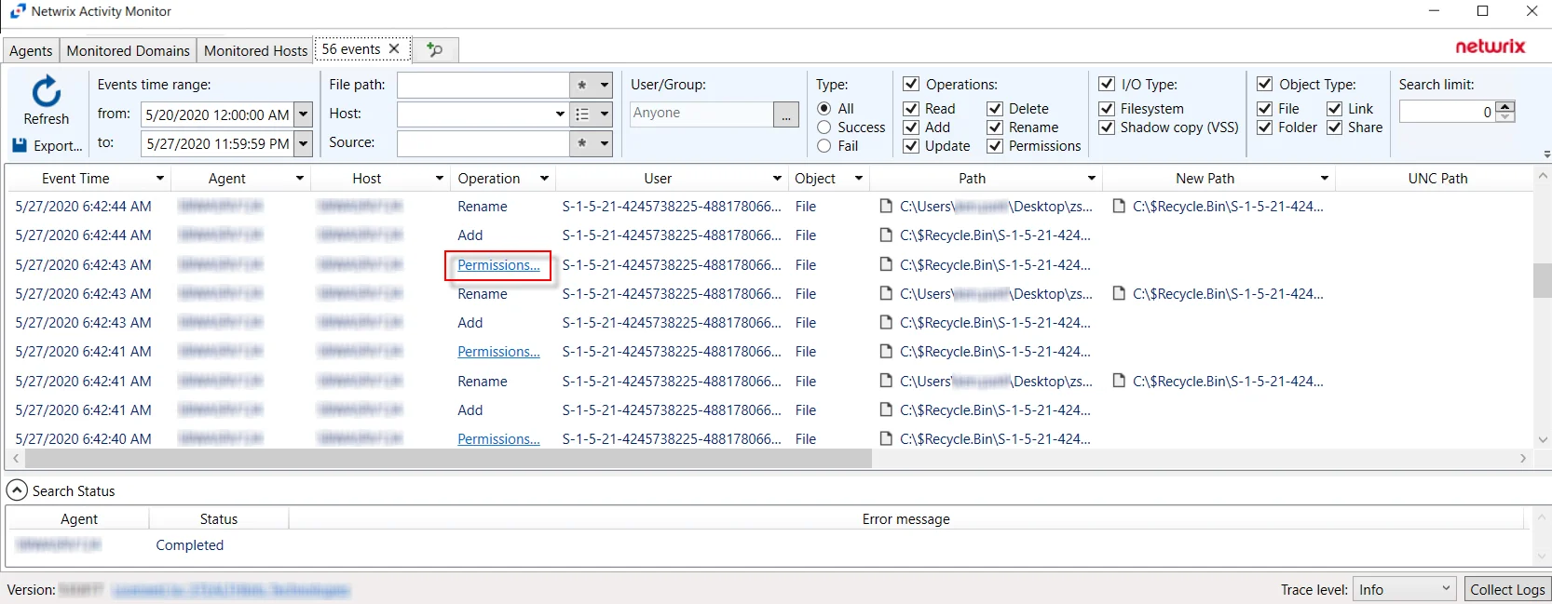
Task: Click the UNC Path column header
Action: coord(1437,179)
